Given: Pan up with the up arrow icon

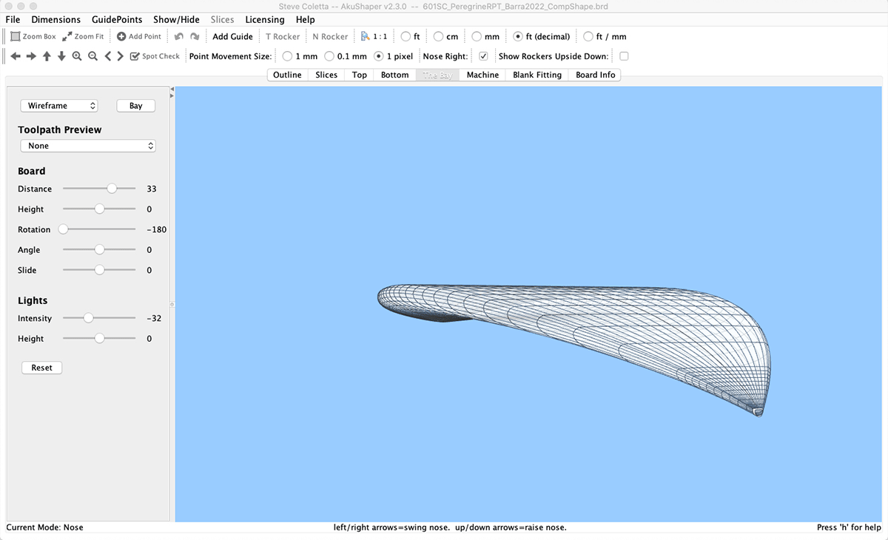Looking at the screenshot, I should point(47,56).
